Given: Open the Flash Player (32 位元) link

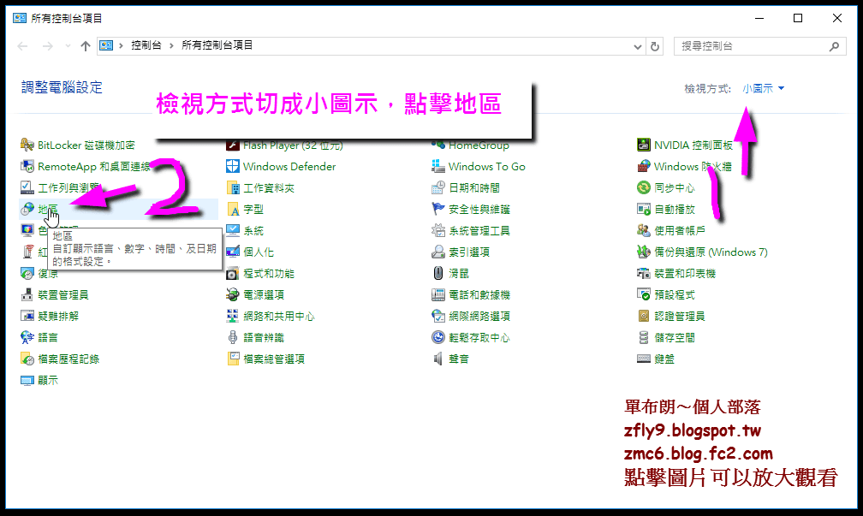Looking at the screenshot, I should (x=293, y=145).
